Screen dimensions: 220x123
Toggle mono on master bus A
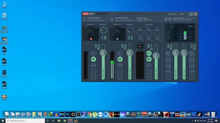click(168, 71)
